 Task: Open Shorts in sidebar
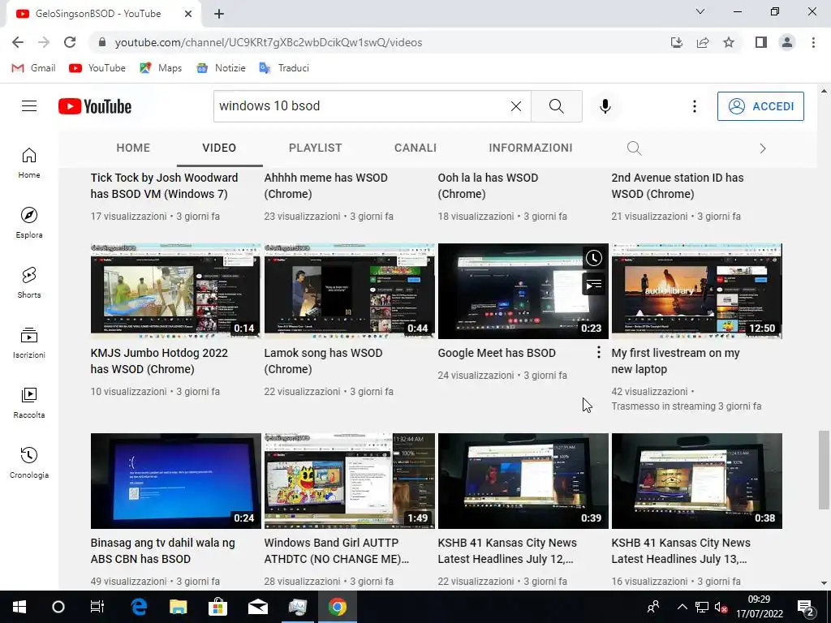pyautogui.click(x=29, y=282)
